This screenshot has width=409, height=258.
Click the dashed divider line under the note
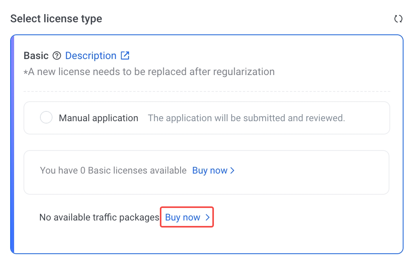[x=207, y=91]
